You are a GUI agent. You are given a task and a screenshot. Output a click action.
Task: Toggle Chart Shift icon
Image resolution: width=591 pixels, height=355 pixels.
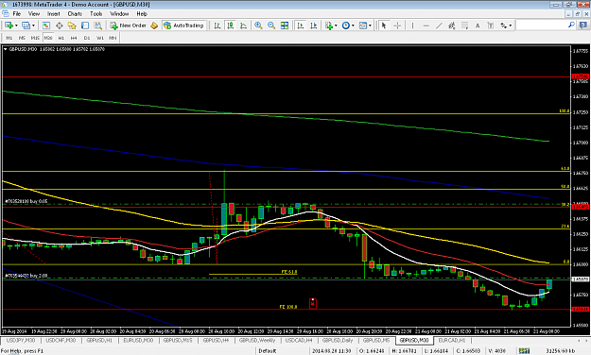[314, 25]
